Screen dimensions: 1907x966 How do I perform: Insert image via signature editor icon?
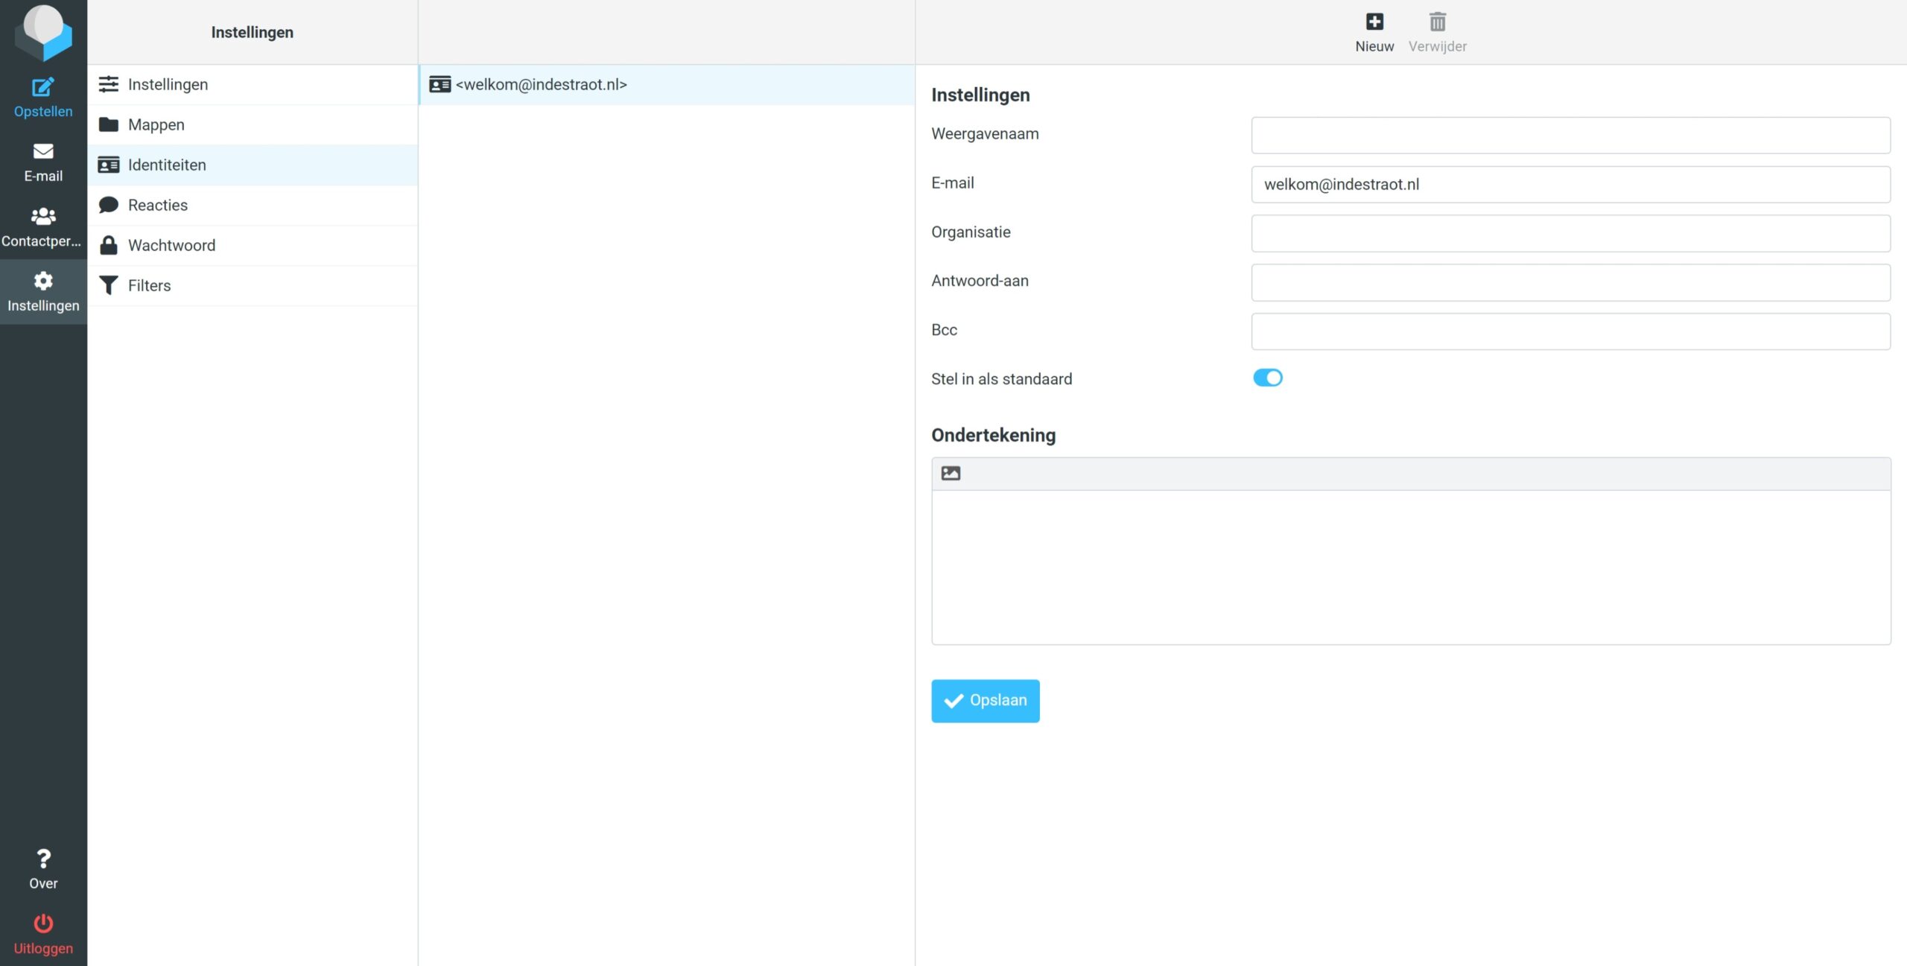951,474
